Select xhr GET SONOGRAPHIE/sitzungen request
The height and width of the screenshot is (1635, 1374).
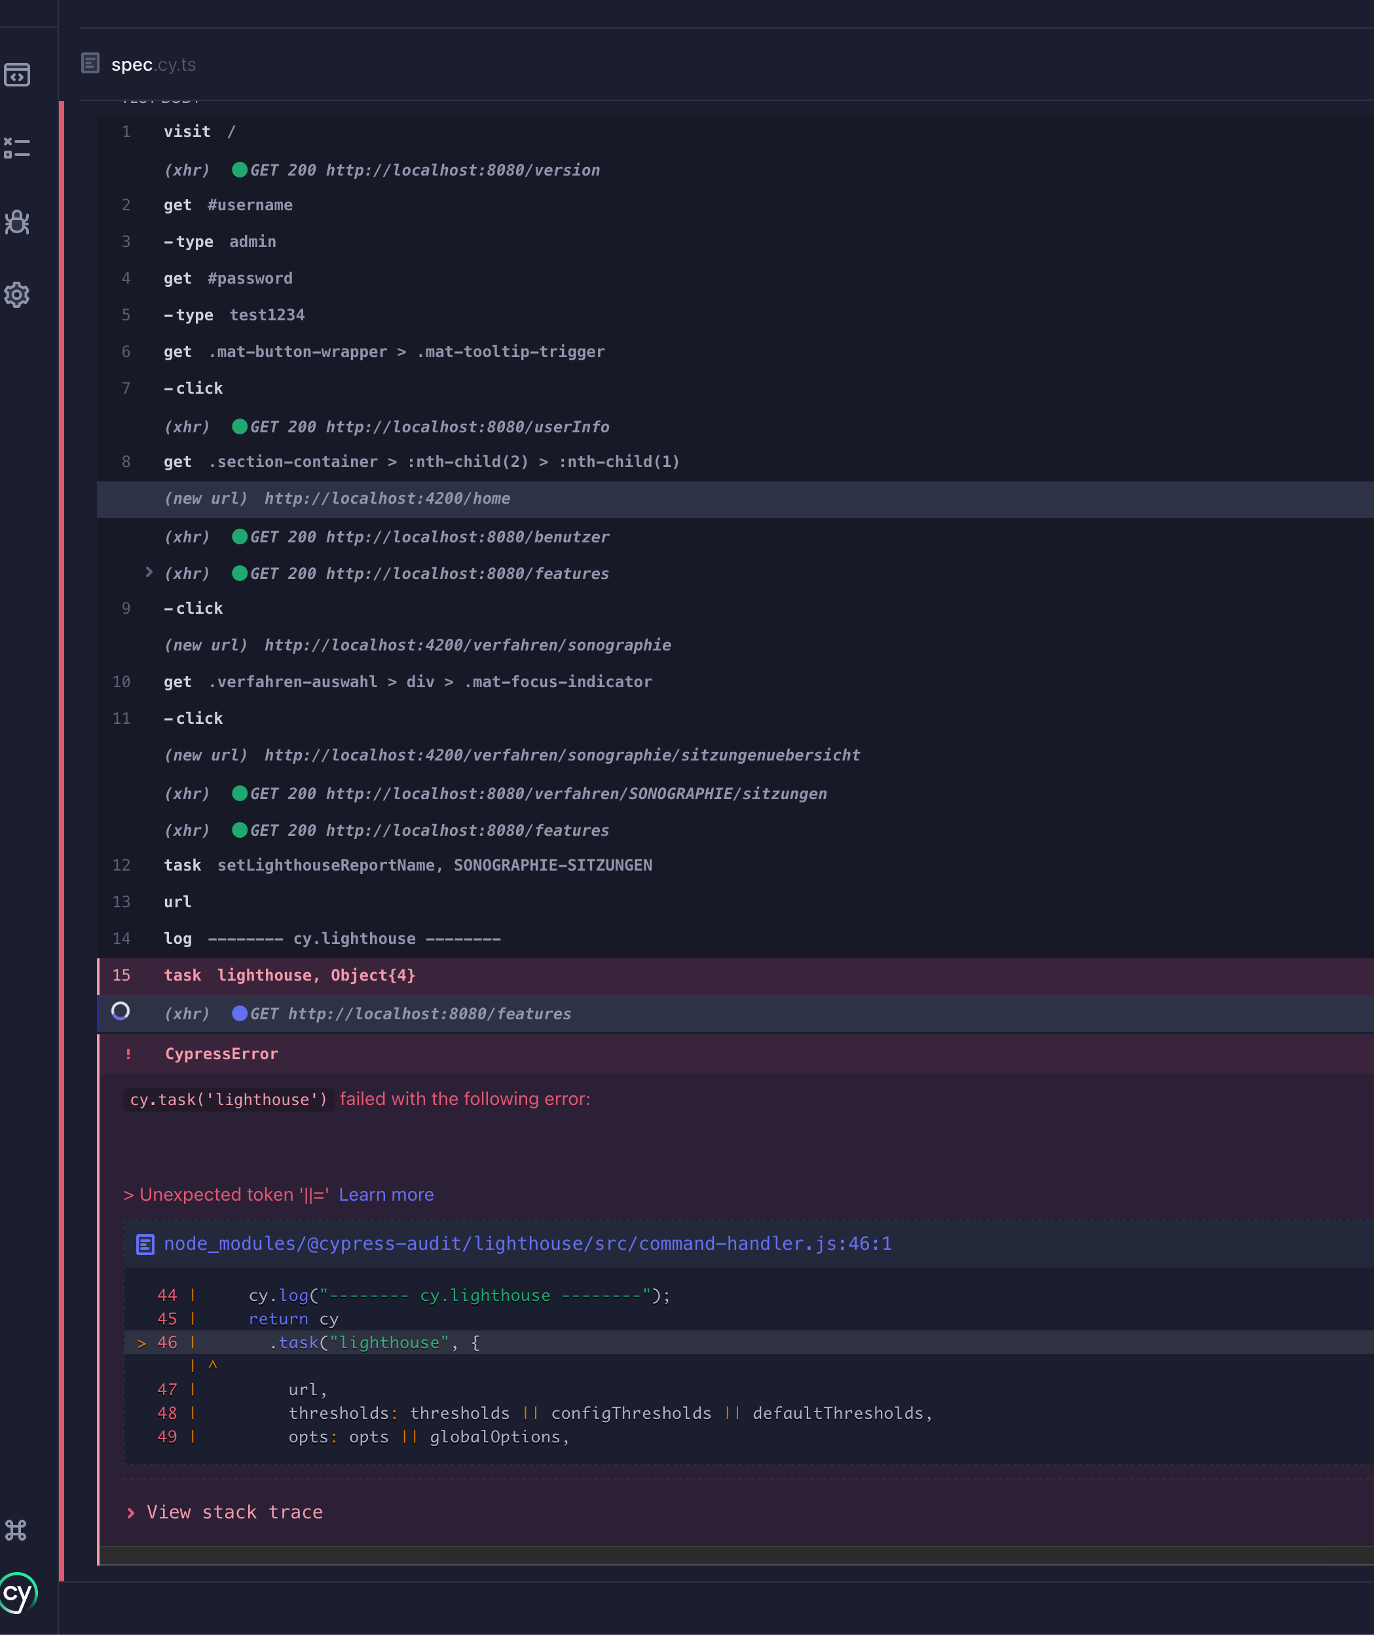(735, 794)
